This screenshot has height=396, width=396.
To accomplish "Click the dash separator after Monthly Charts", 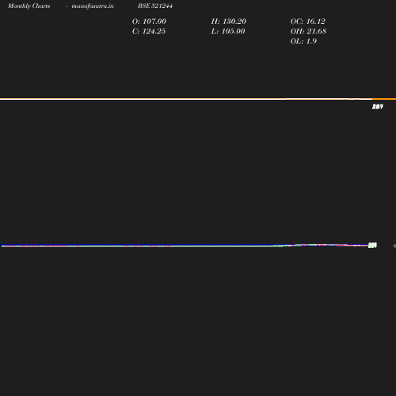I will [x=67, y=6].
